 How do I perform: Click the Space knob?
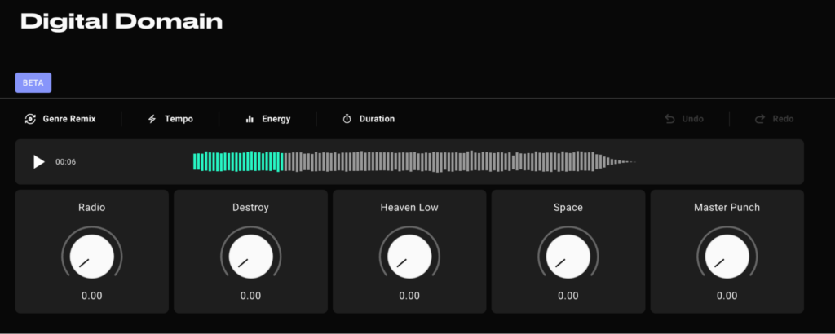[x=568, y=257]
